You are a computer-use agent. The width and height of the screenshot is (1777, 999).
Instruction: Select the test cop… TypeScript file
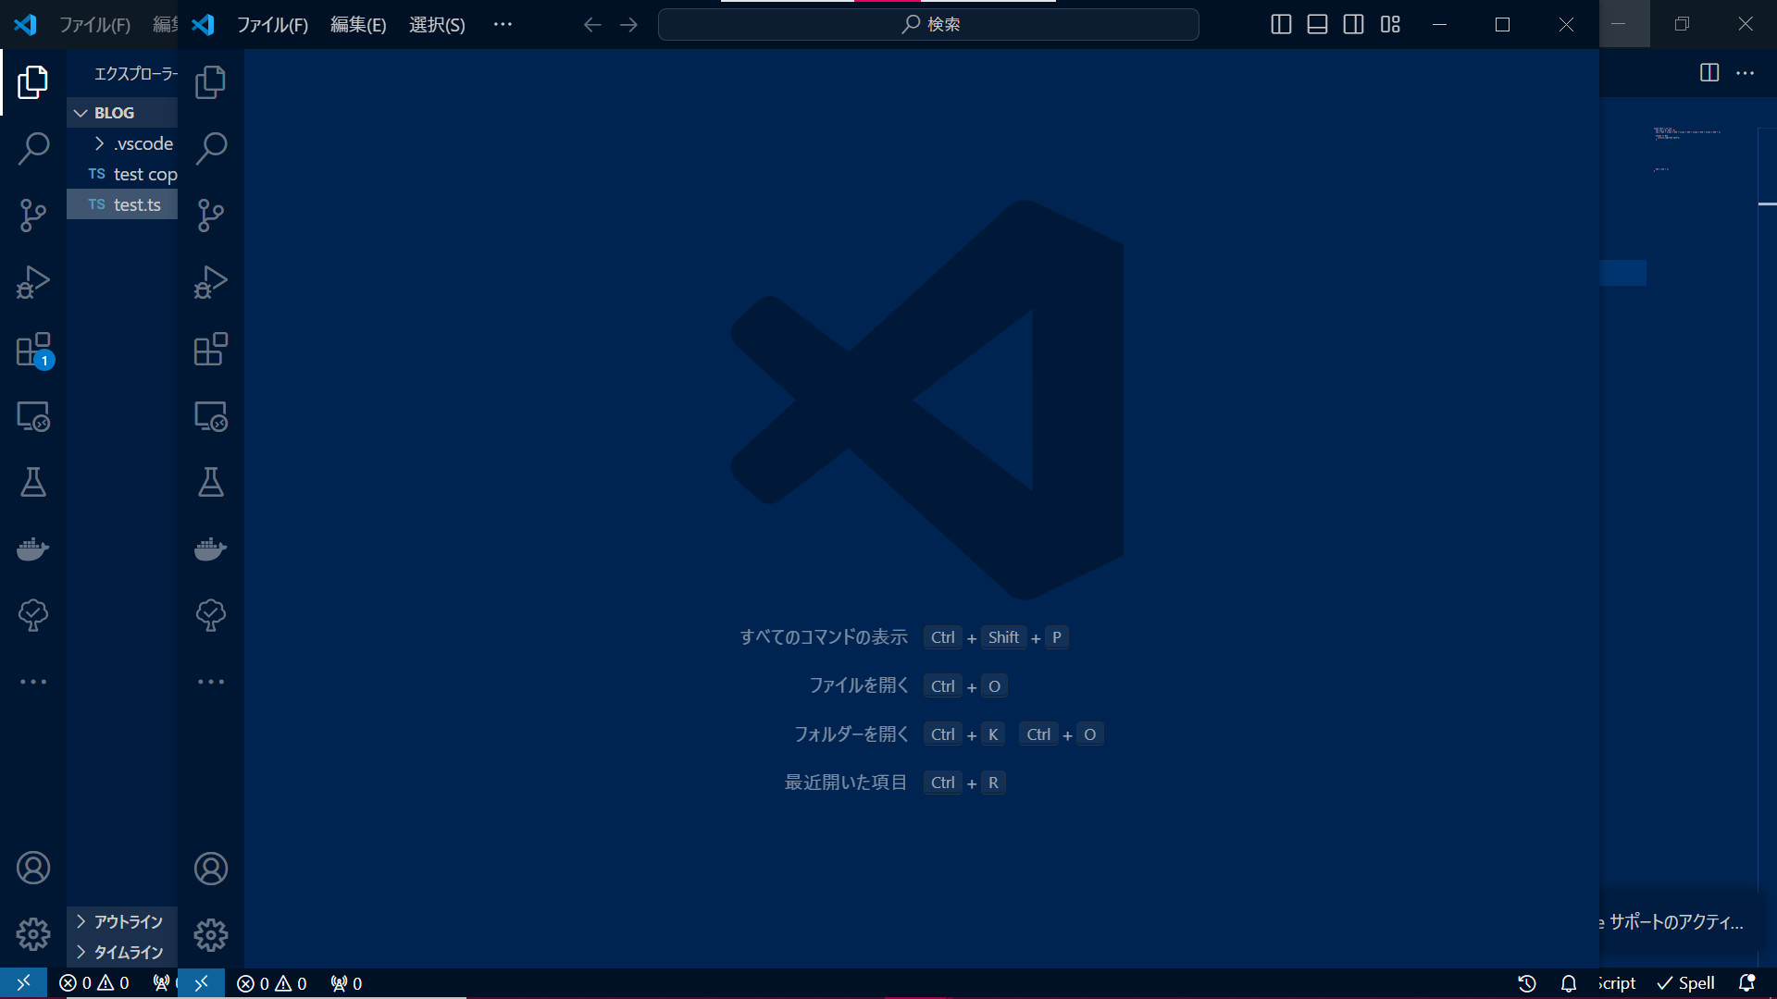pyautogui.click(x=122, y=174)
